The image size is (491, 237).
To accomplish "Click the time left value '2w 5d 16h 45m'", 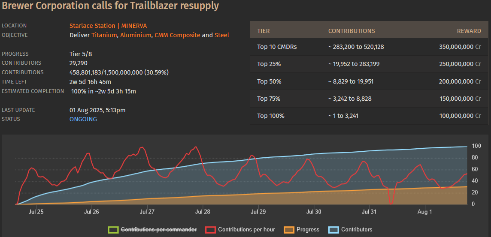I will tap(90, 82).
